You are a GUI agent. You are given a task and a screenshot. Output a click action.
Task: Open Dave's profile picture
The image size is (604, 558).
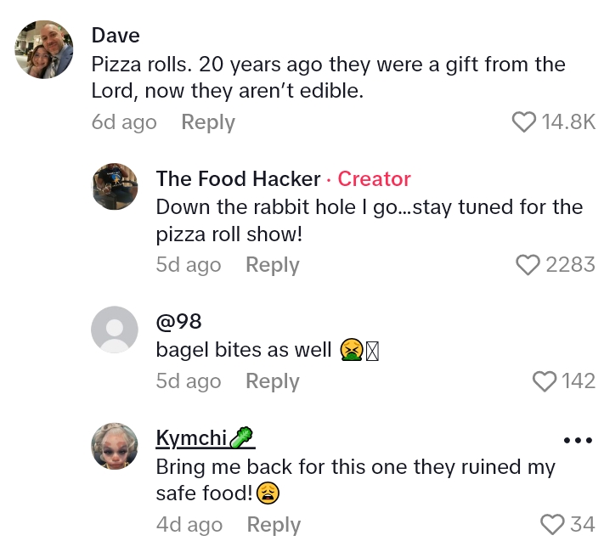point(44,50)
